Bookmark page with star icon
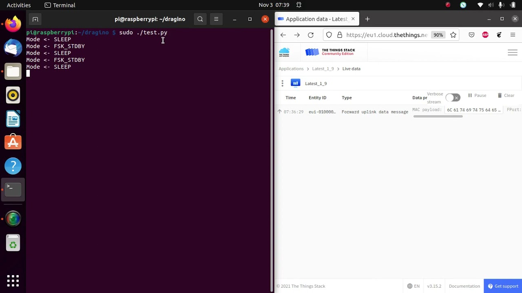Screen dimensions: 522x293 pos(453,35)
